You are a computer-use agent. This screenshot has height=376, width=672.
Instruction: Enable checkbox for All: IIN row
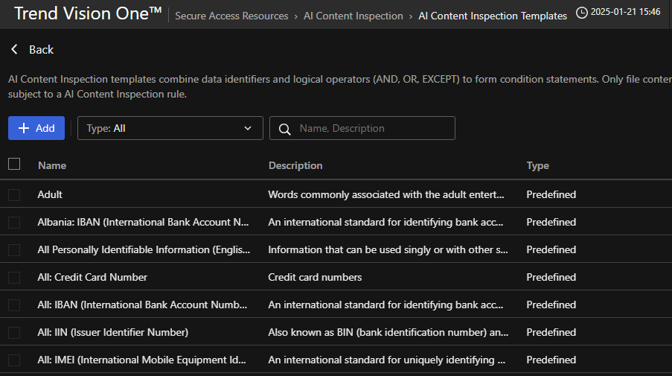click(x=14, y=332)
